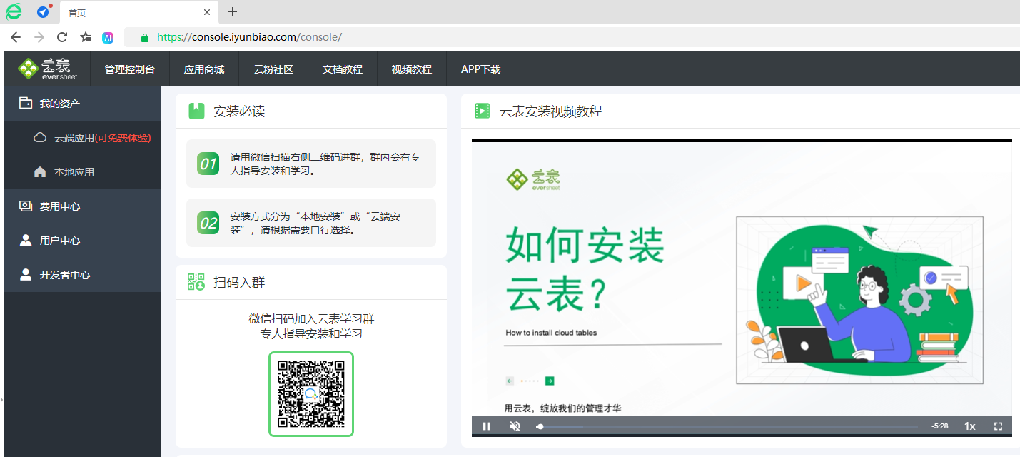Click the video slide next arrow
Screen dimensions: 1020x457
click(x=550, y=381)
